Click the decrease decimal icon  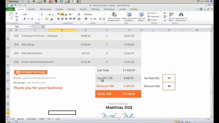point(104,19)
